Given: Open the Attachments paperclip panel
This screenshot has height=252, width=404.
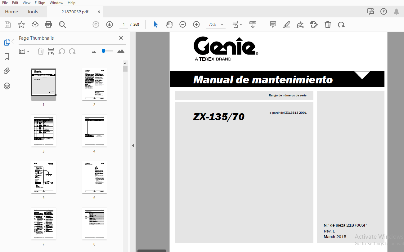Looking at the screenshot, I should click(x=7, y=71).
